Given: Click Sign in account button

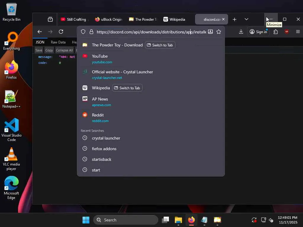Looking at the screenshot, I should tap(259, 32).
